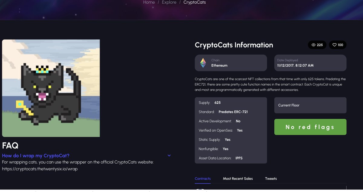The image size is (363, 192).
Task: Click the Date Deployed 11/12/2017 card
Action: (310, 63)
